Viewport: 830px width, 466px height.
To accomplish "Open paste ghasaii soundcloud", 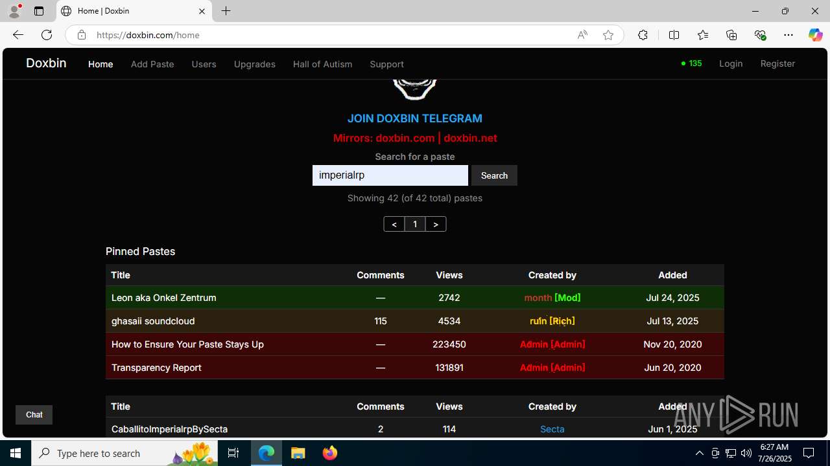I will (153, 321).
